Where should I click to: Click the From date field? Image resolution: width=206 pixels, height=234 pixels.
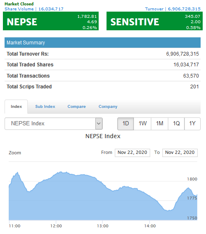pyautogui.click(x=132, y=153)
